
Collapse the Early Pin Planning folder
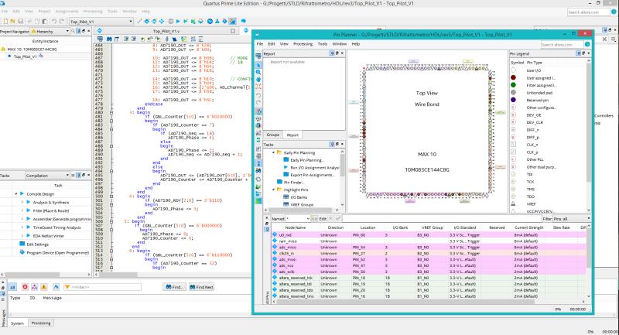coord(274,152)
